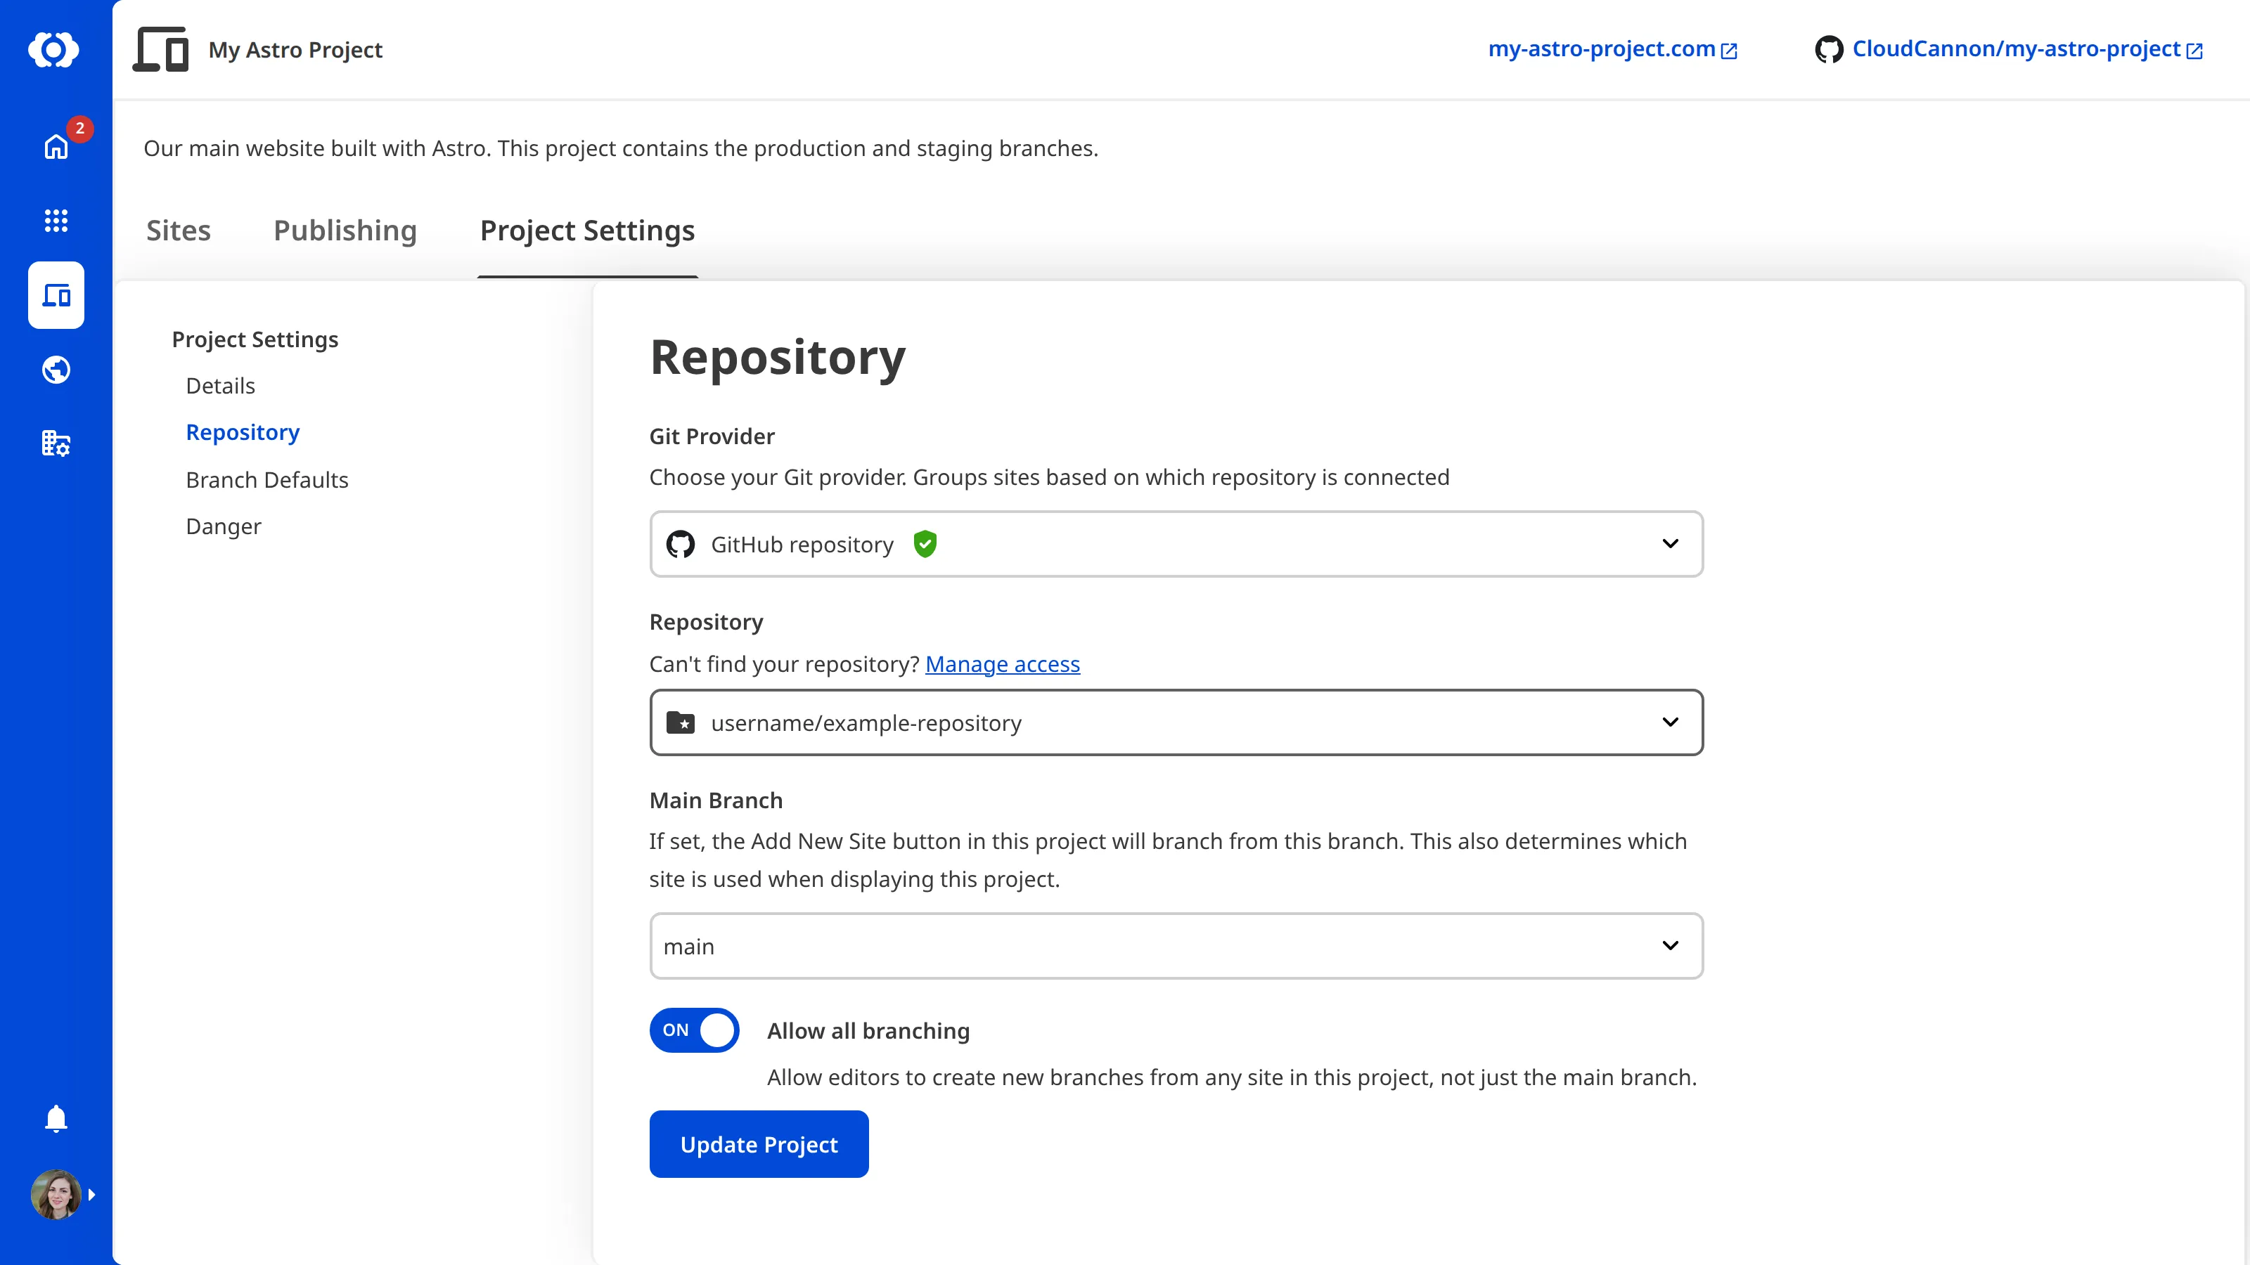The width and height of the screenshot is (2250, 1265).
Task: Click the CloudCannon logo in the sidebar
Action: click(x=56, y=50)
